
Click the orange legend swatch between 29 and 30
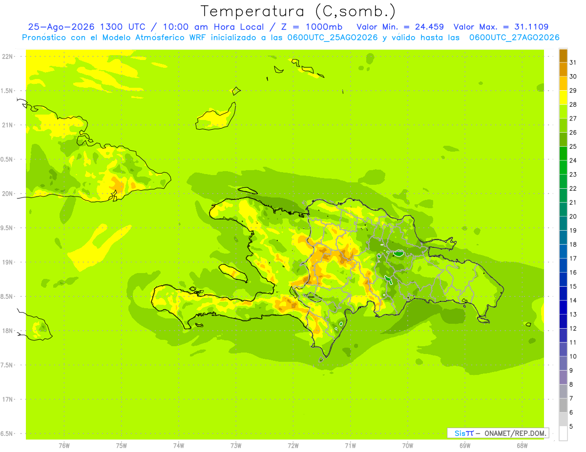pos(563,83)
